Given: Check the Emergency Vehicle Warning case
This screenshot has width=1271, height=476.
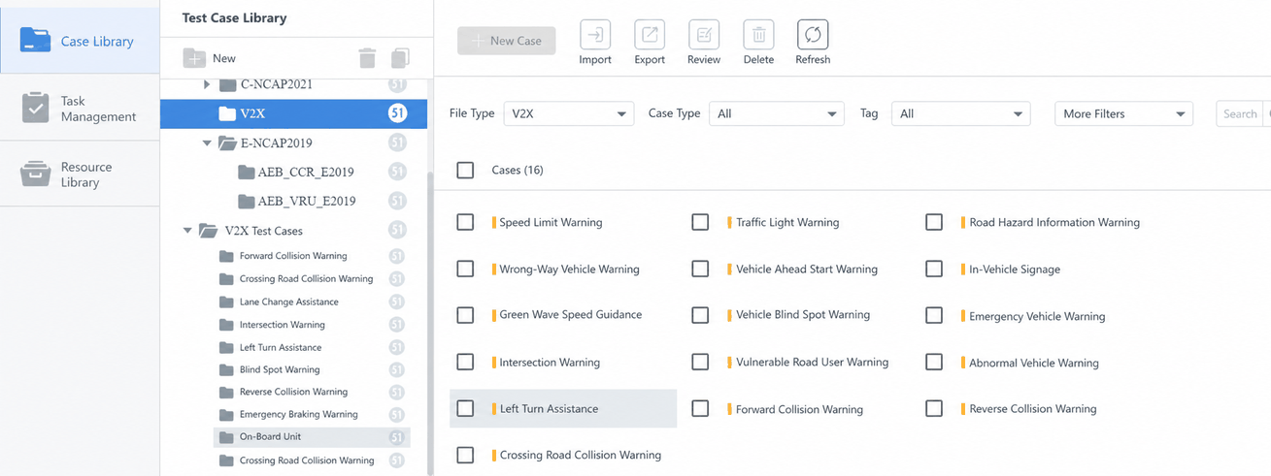Looking at the screenshot, I should click(x=934, y=315).
